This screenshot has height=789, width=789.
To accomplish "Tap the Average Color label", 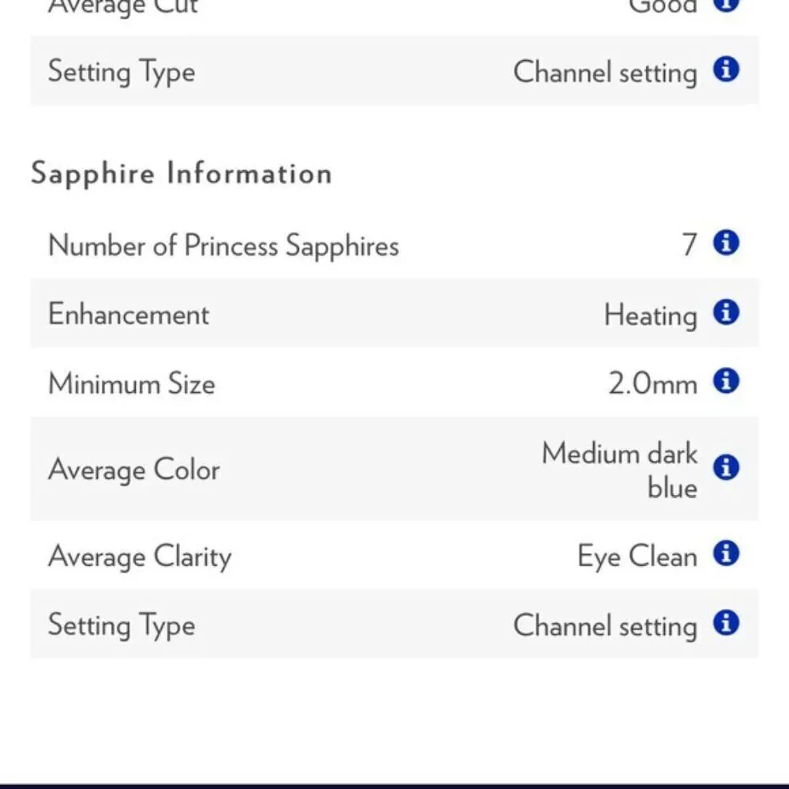I will tap(134, 470).
